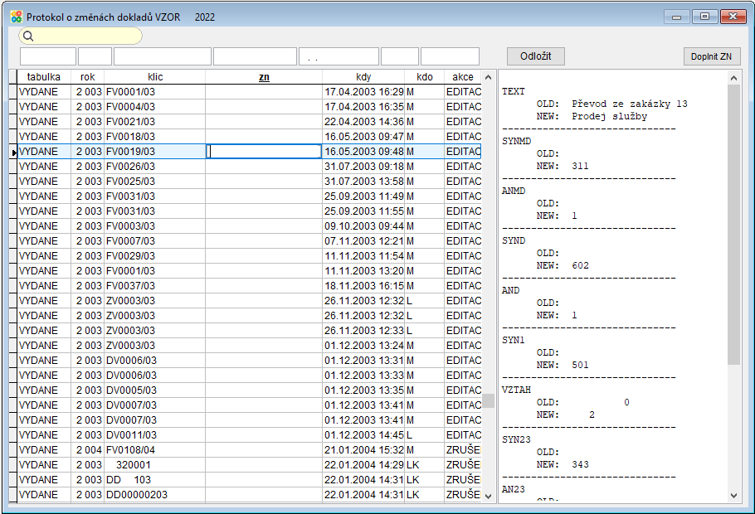
Task: Click the search magnifier icon
Action: (x=28, y=36)
